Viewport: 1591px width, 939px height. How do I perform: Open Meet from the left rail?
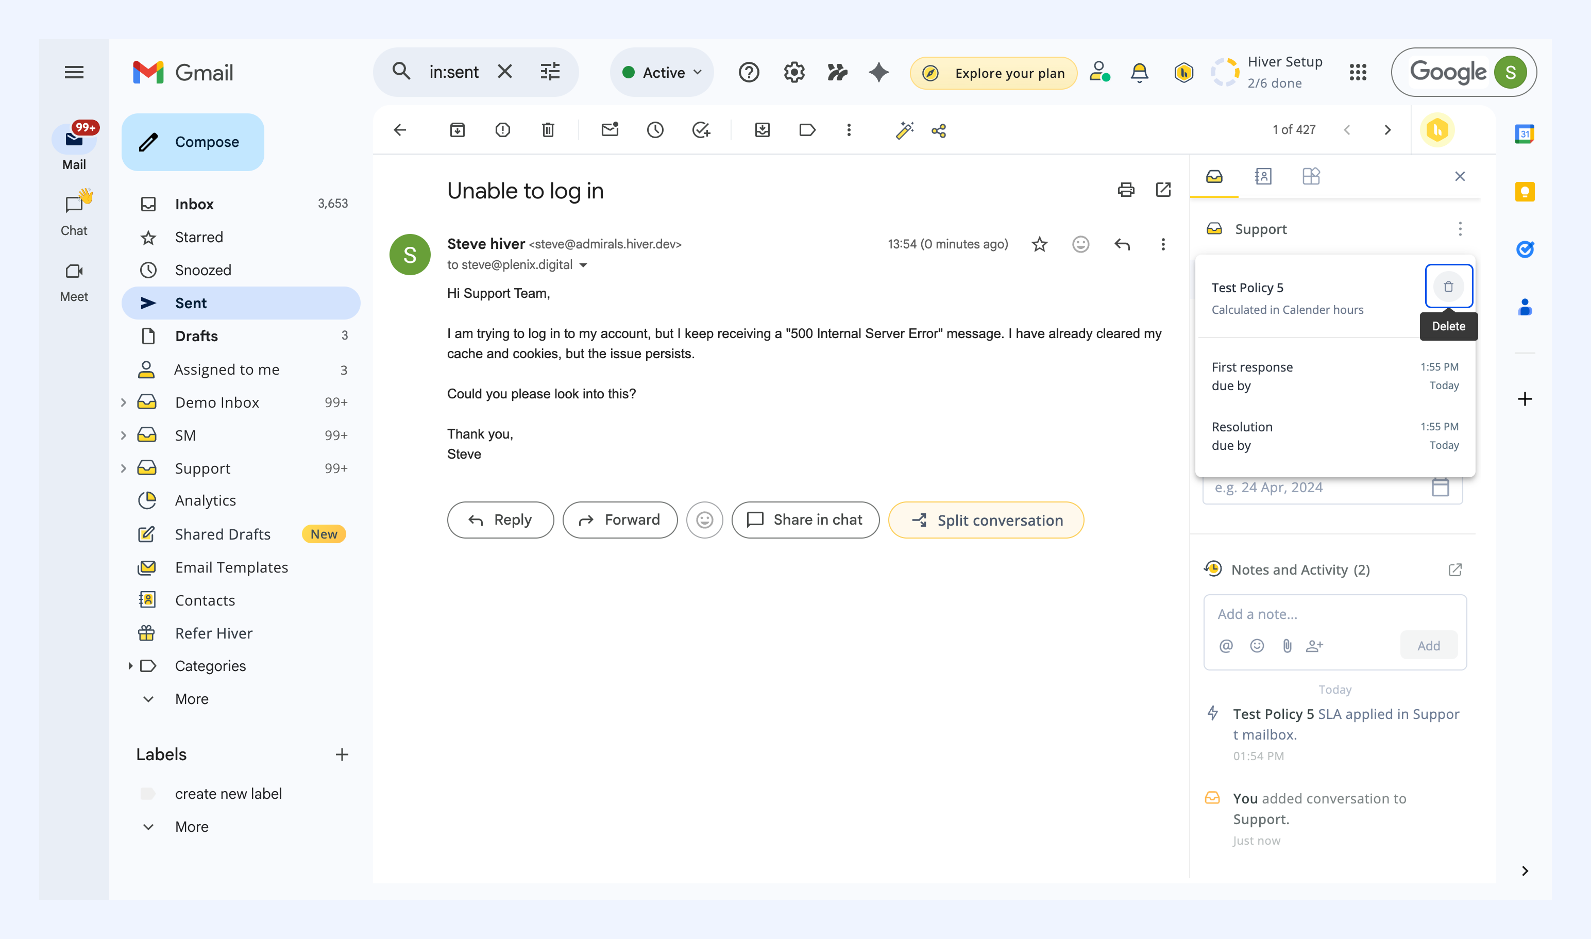click(x=74, y=282)
